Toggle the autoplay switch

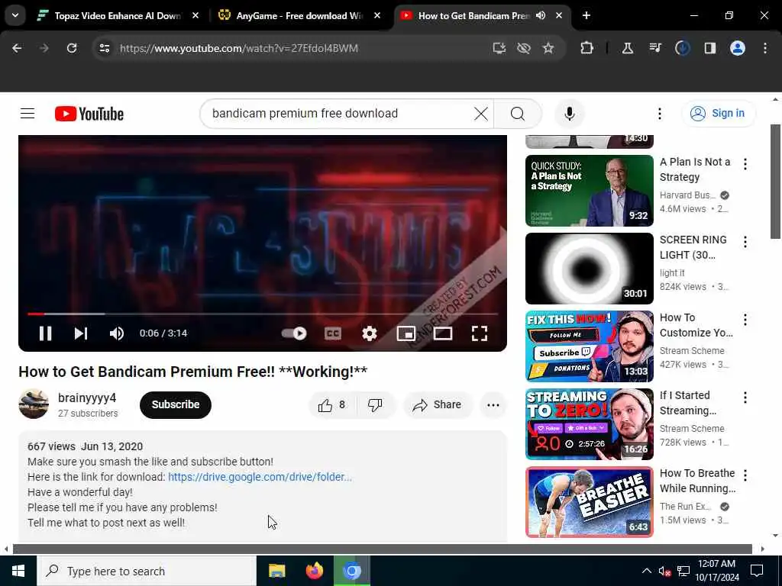pyautogui.click(x=294, y=333)
